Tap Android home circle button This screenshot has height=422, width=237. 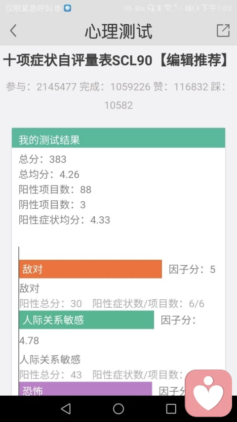pos(118,409)
